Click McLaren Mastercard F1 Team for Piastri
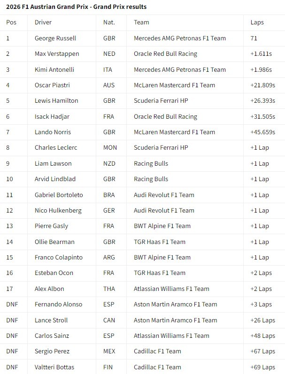Viewport: 285px width, 374px height. coord(174,85)
